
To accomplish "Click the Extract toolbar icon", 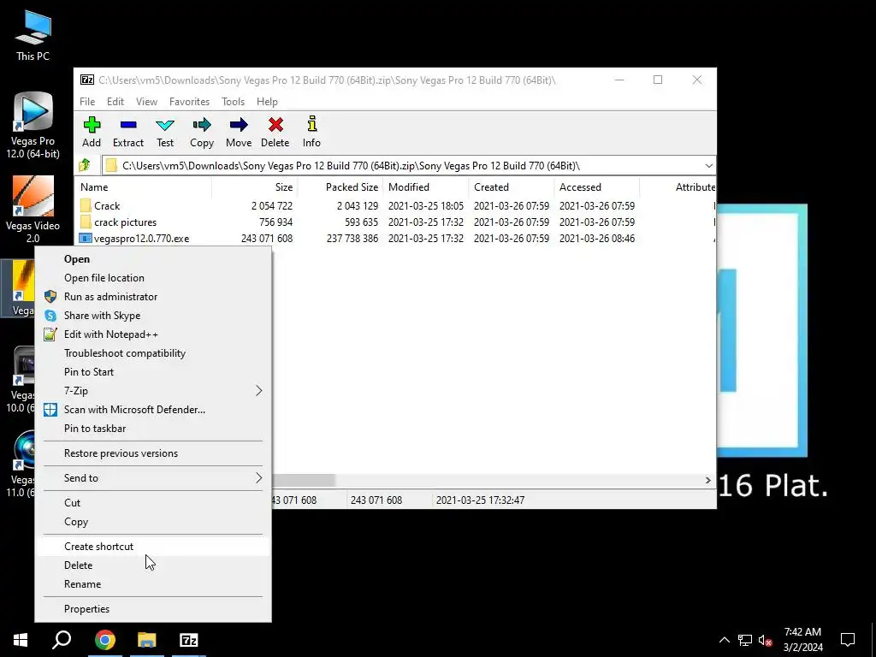I will [128, 125].
